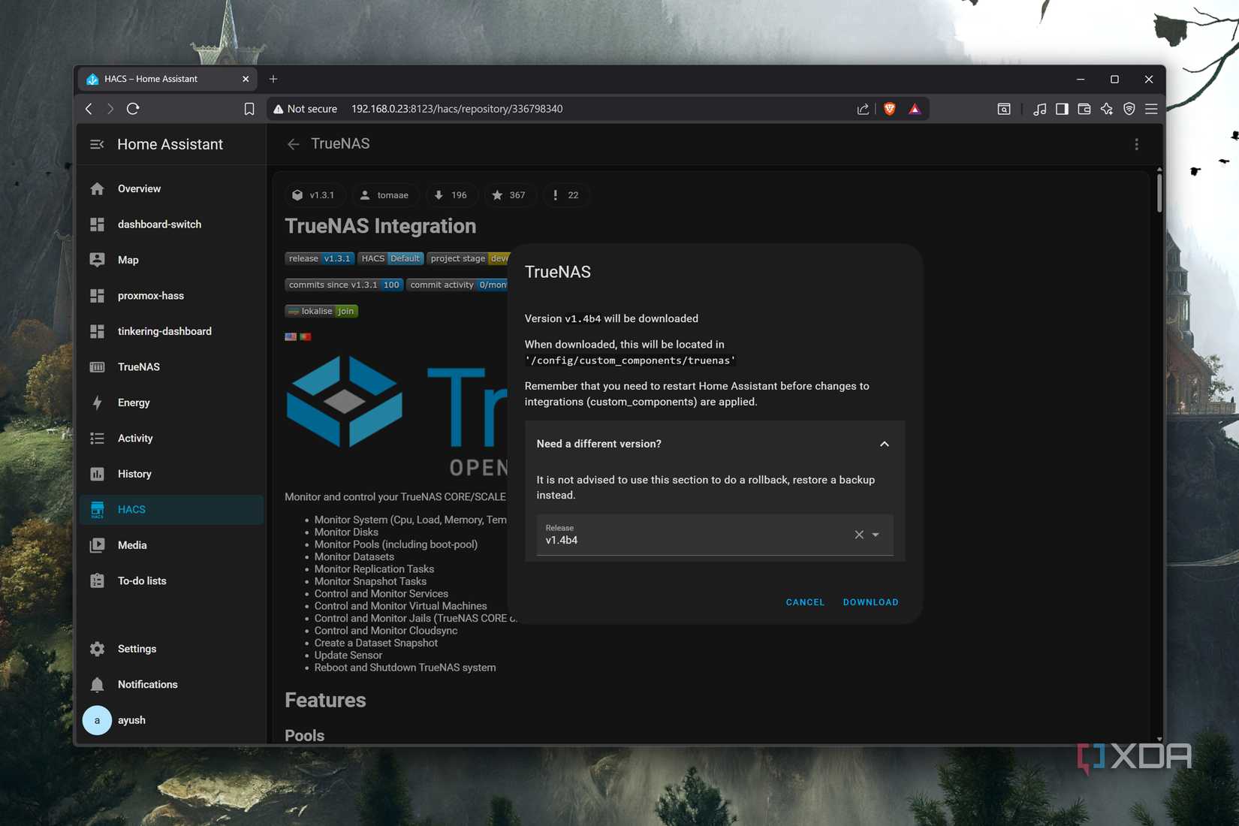Screen dimensions: 1239x826
Task: Open the tinkering-dashboard icon
Action: (97, 331)
